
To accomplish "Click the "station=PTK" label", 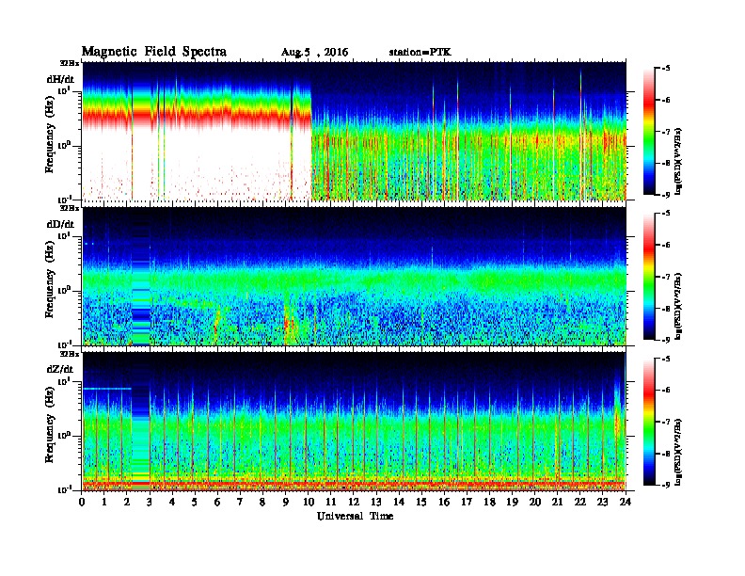I will [420, 52].
